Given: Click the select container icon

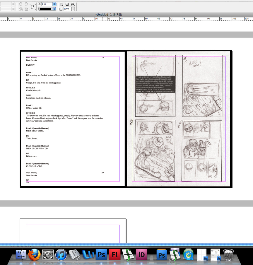Looking at the screenshot, I should coord(61,4).
